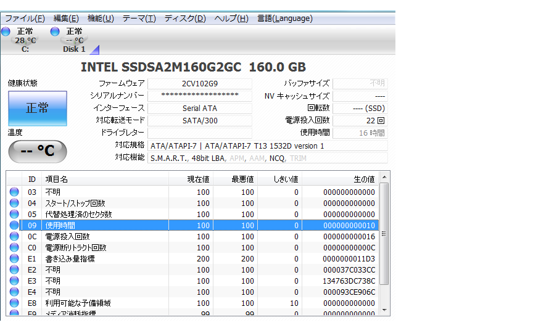
Task: Click status orb for row ID E1
Action: pos(14,259)
